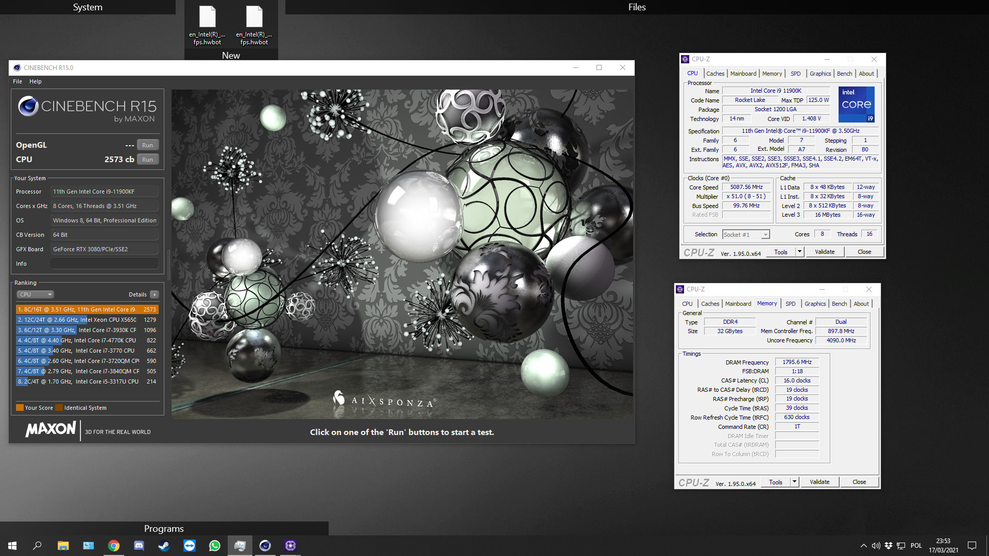
Task: Open the notification center
Action: tap(972, 546)
